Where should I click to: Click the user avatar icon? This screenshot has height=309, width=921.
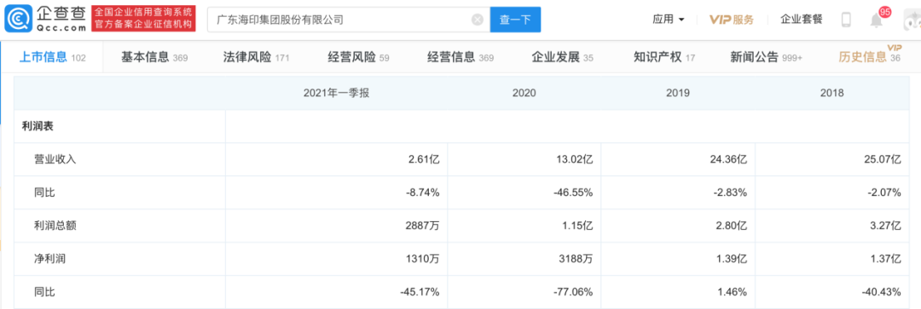click(x=912, y=20)
